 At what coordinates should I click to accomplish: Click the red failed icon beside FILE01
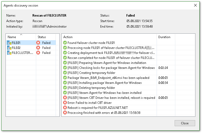(x=38, y=43)
